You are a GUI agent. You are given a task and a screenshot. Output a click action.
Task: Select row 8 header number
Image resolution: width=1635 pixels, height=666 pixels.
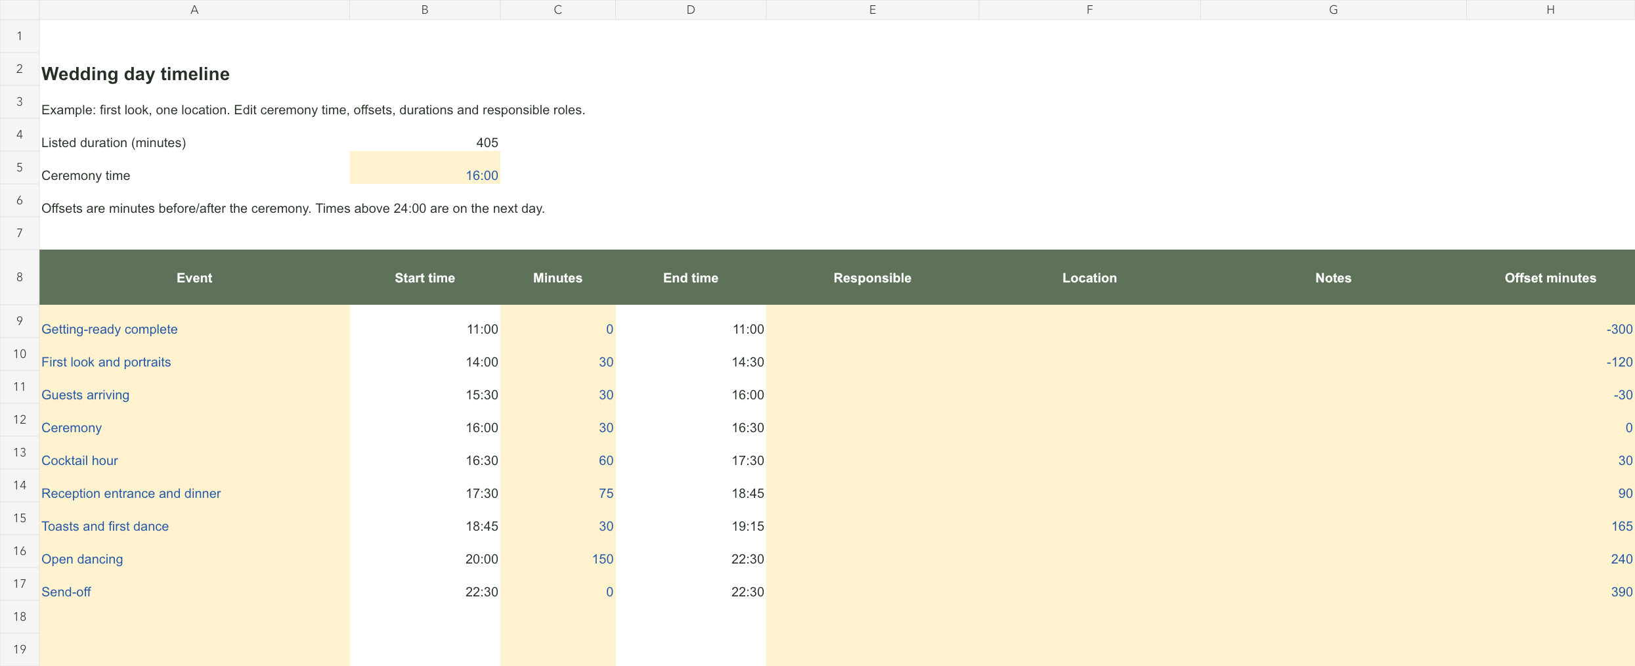pos(20,277)
